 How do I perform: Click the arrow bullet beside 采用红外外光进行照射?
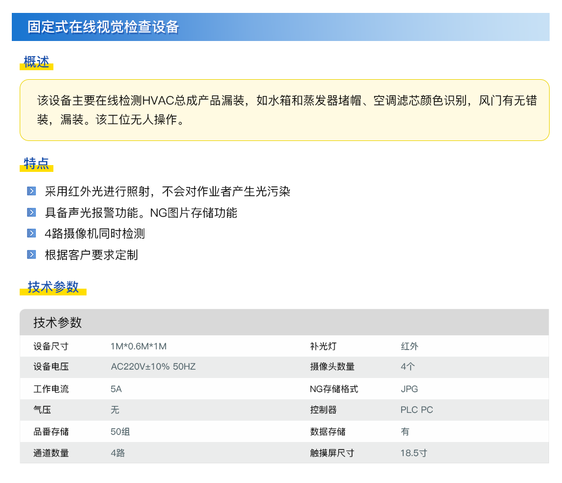(31, 192)
